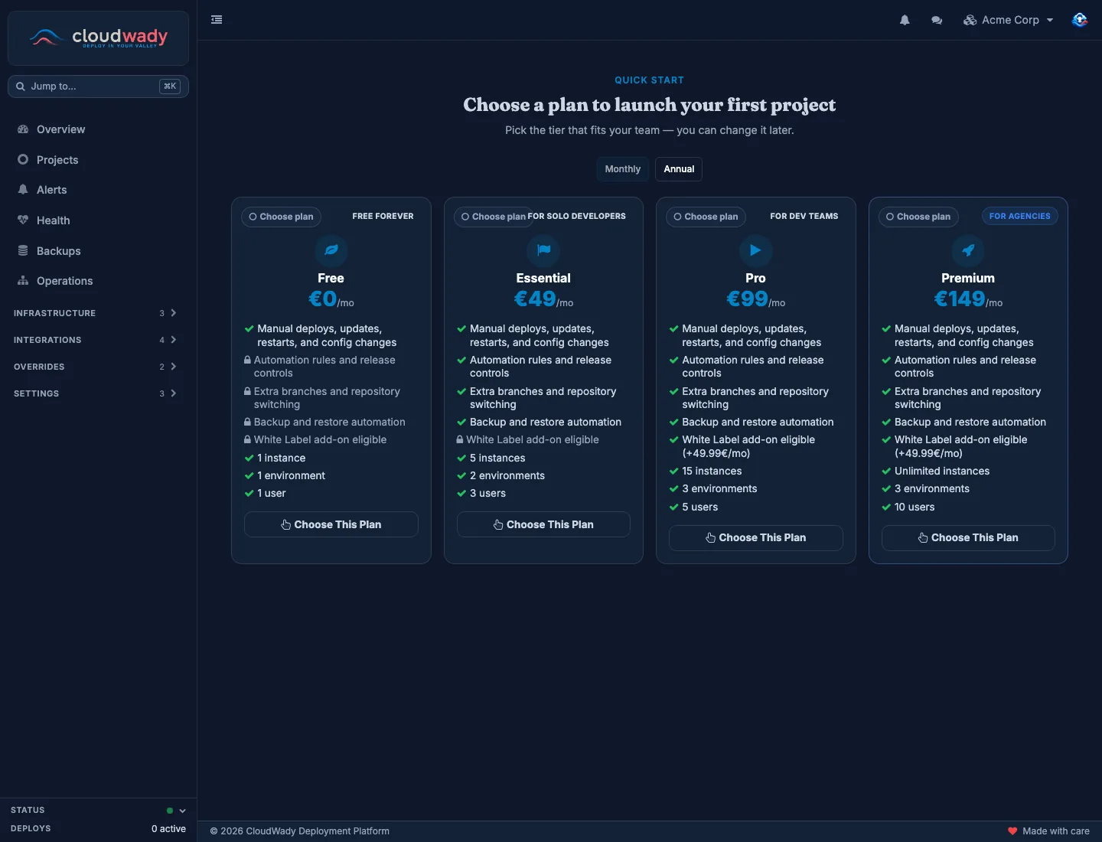1102x842 pixels.
Task: Click the For Agencies badge
Action: 1020,217
